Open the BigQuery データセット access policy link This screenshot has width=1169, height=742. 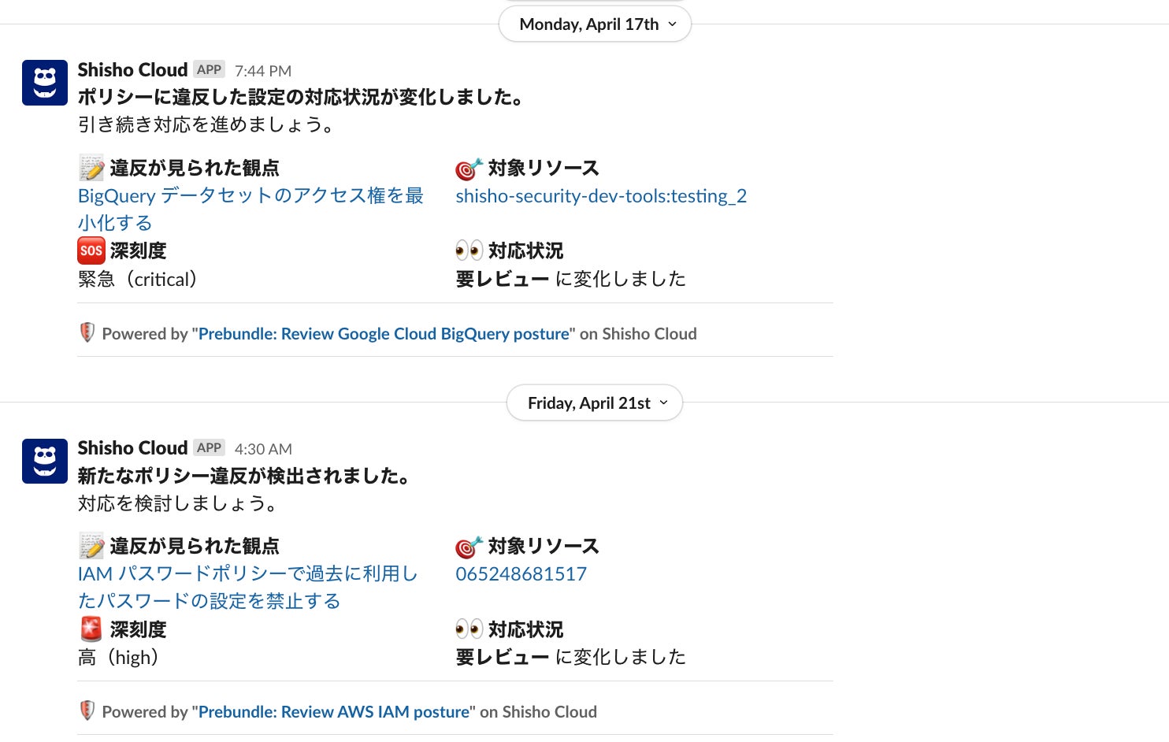250,196
